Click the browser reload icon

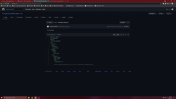(x=6, y=4)
